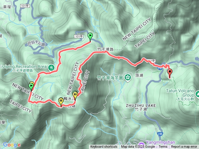Click the Yangmingshan purple place icon
199x149 pixels.
141,145
